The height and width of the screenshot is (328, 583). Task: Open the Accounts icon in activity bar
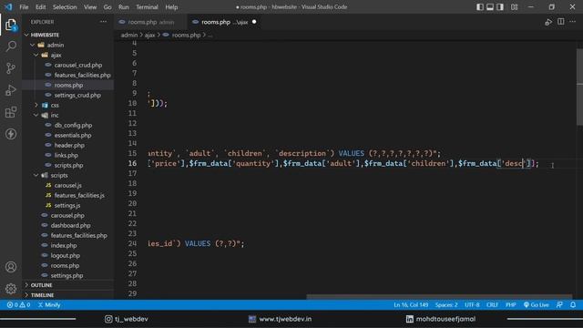(x=11, y=267)
